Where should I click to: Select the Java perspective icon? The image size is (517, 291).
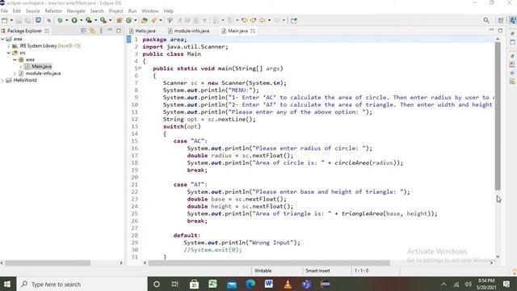coord(512,20)
